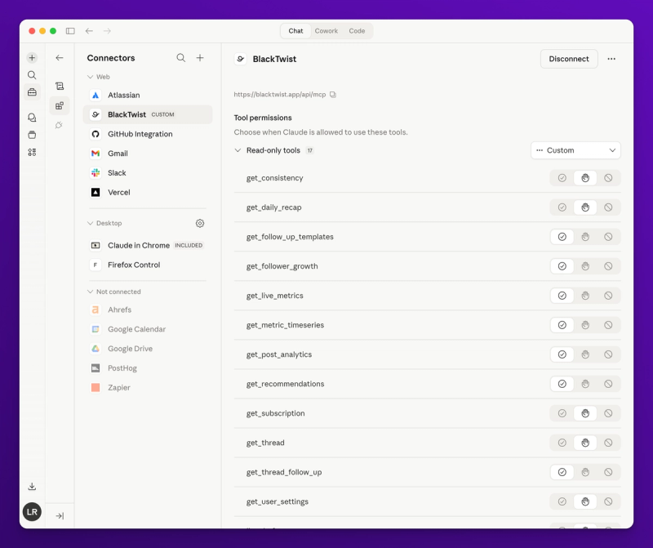Click the LR avatar at the bottom
This screenshot has height=548, width=653.
[32, 512]
